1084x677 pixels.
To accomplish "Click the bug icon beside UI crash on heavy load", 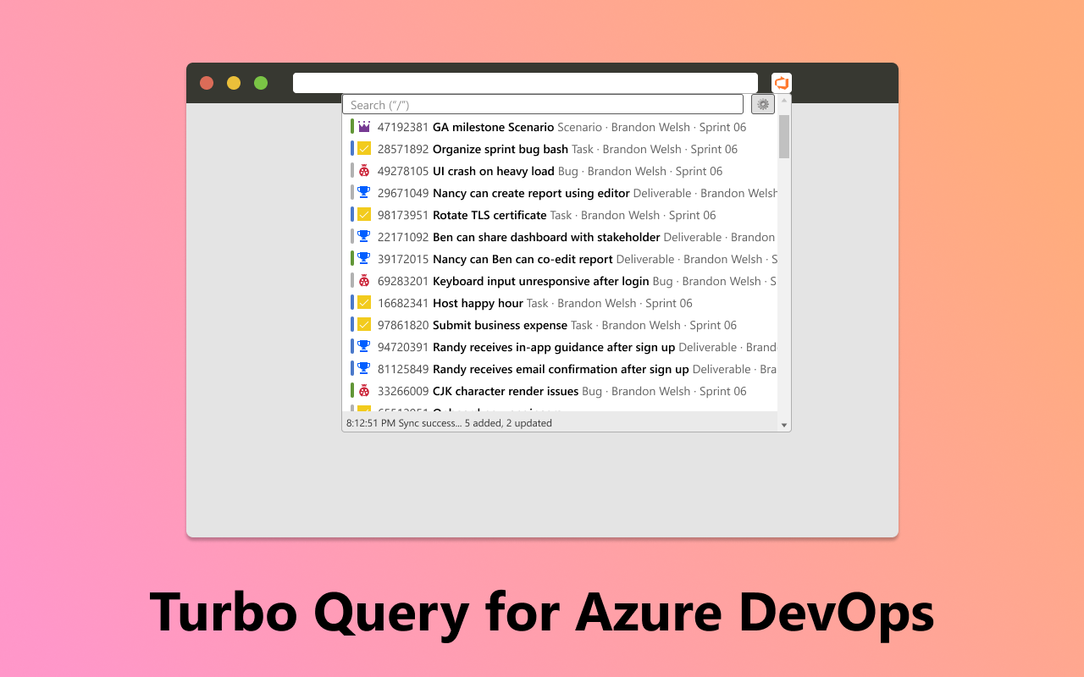I will click(x=362, y=170).
